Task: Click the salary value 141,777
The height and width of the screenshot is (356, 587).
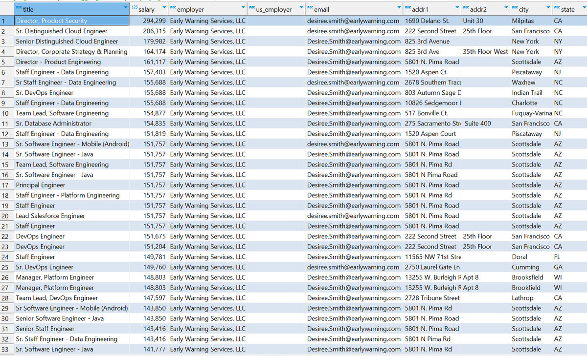Action: [x=149, y=349]
